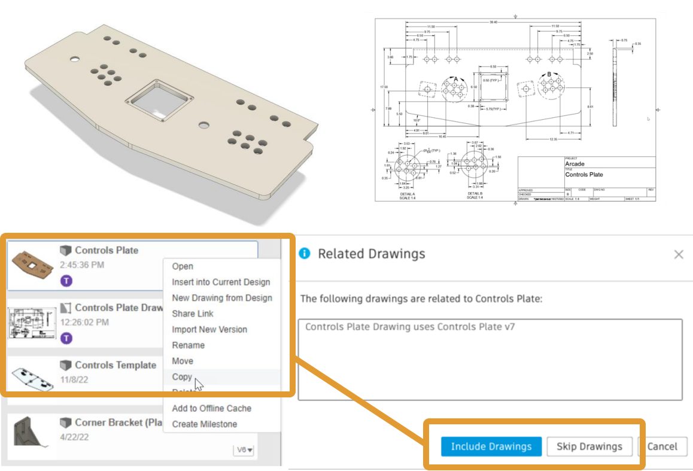Click the Skip Drawings button
693x471 pixels.
click(x=589, y=446)
